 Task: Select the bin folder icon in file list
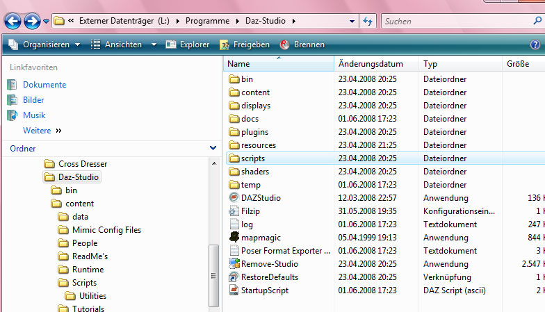point(234,79)
